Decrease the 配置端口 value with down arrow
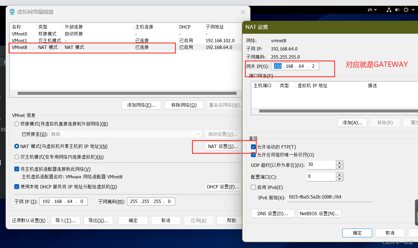Screen dimensions: 418x248 340,179
